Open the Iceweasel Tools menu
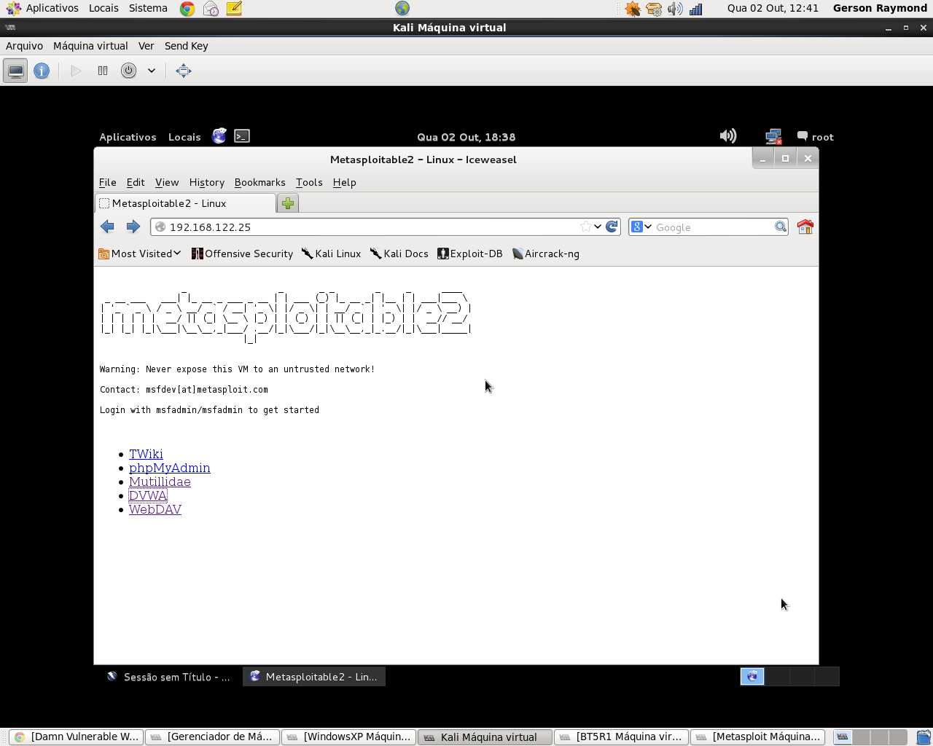This screenshot has height=746, width=933. click(x=309, y=182)
